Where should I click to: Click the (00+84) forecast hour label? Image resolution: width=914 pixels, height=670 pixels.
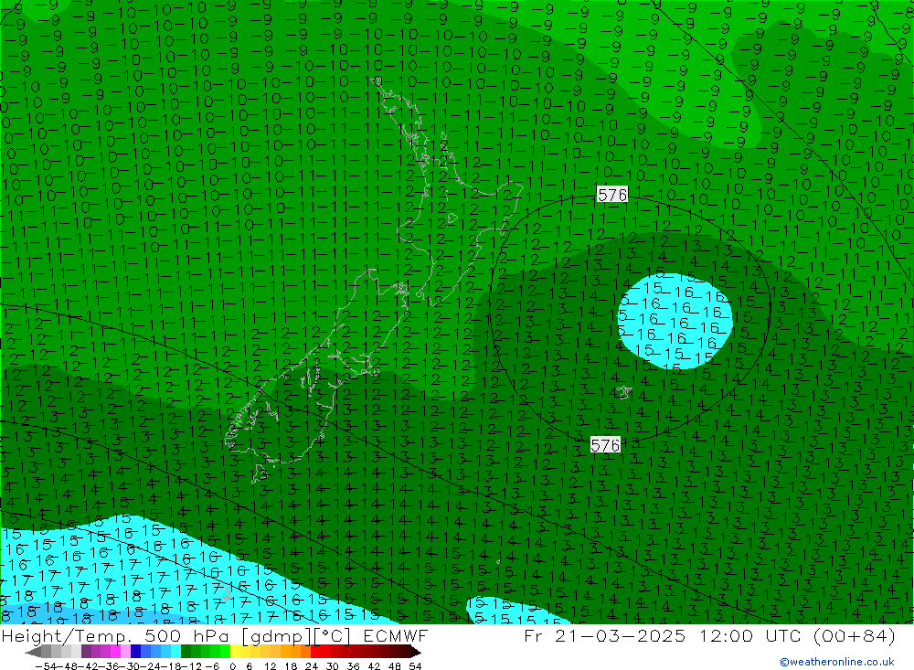click(x=854, y=635)
